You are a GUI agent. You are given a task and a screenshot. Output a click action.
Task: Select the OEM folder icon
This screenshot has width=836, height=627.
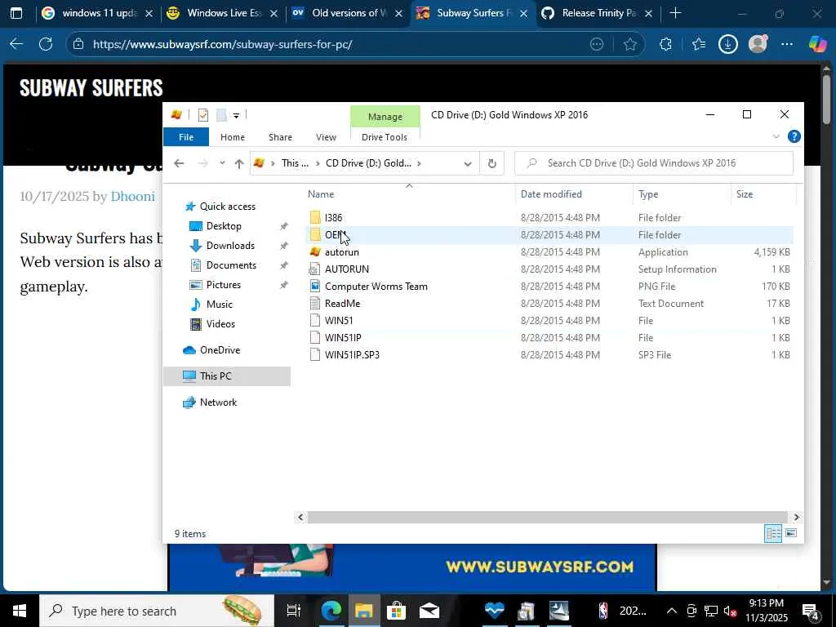(x=315, y=234)
